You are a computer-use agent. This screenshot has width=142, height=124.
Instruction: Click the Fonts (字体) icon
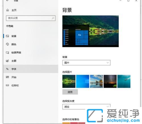(7, 69)
